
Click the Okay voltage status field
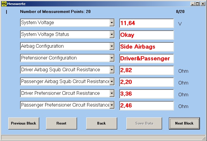click(x=146, y=35)
